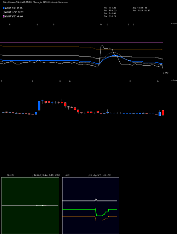Select the 'DOW ST: 0.16' legend label

14,8
